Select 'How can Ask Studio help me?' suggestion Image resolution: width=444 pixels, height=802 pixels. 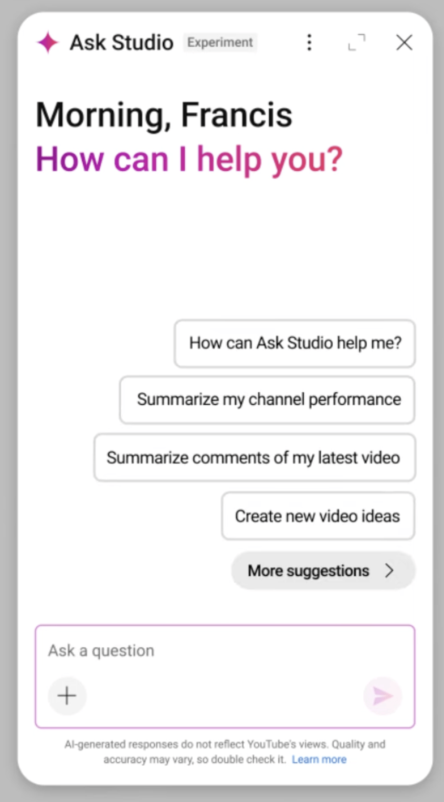295,343
